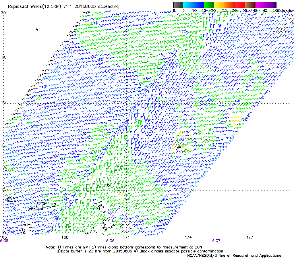Click the 'Data buffer is 22 hrs' note line
Screen dimensions: 294x258
click(x=140, y=251)
